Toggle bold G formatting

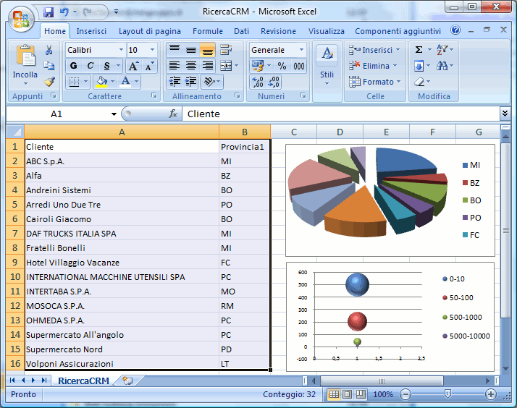click(74, 66)
